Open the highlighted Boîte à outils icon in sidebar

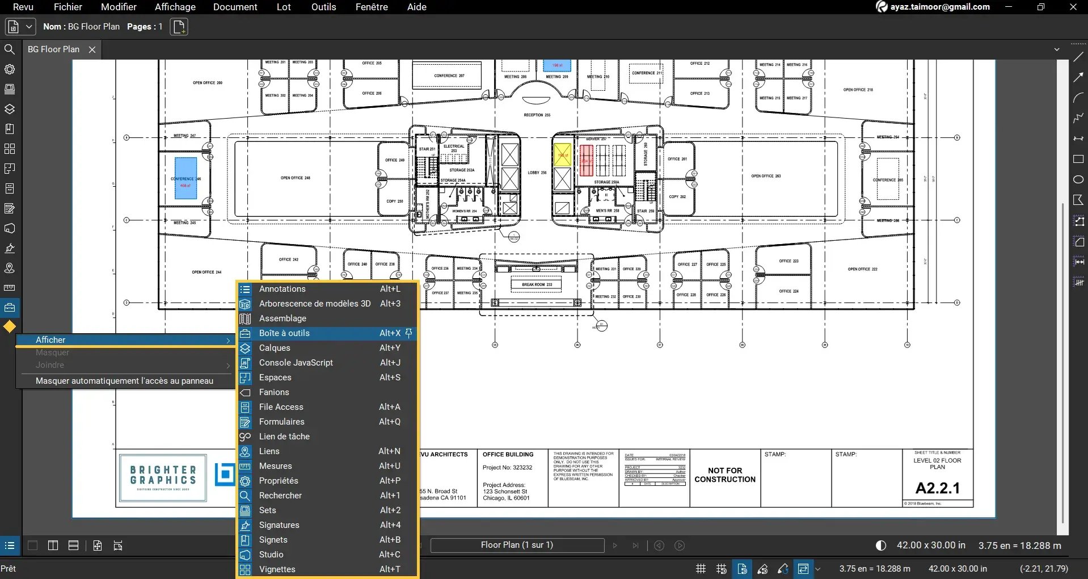[x=10, y=308]
